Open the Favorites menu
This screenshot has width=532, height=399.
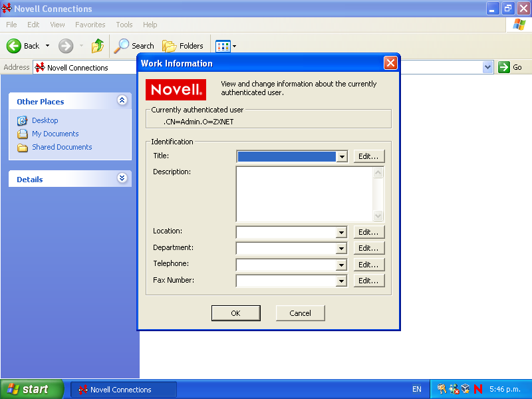coord(90,25)
